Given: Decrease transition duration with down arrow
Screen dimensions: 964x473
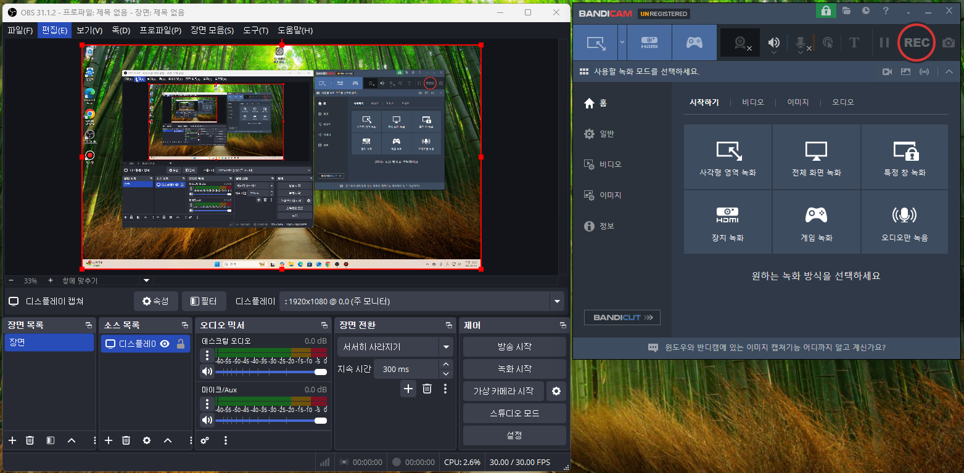Looking at the screenshot, I should click(446, 374).
